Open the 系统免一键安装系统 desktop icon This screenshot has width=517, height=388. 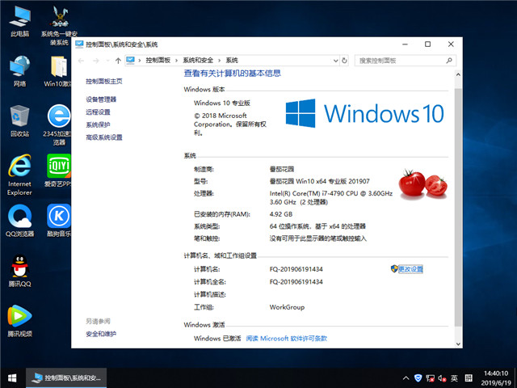(59, 26)
